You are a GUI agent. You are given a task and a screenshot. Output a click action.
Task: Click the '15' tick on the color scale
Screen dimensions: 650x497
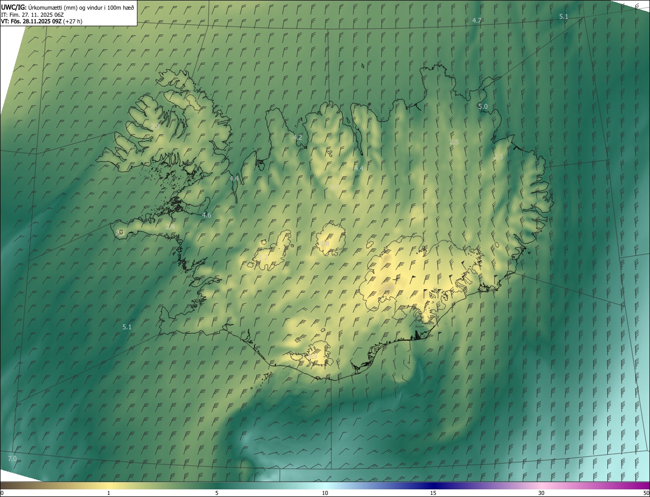(x=433, y=493)
